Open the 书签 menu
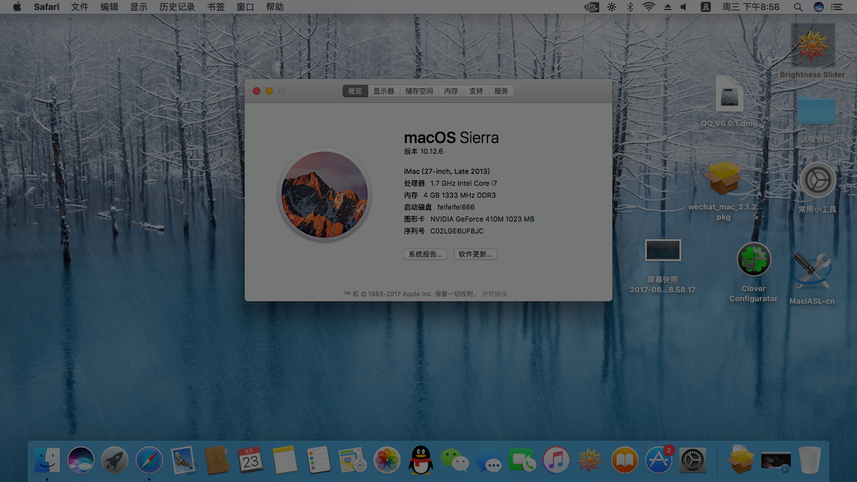The image size is (857, 482). [x=216, y=7]
